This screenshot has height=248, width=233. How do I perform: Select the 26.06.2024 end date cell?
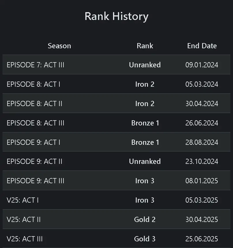[x=202, y=123]
